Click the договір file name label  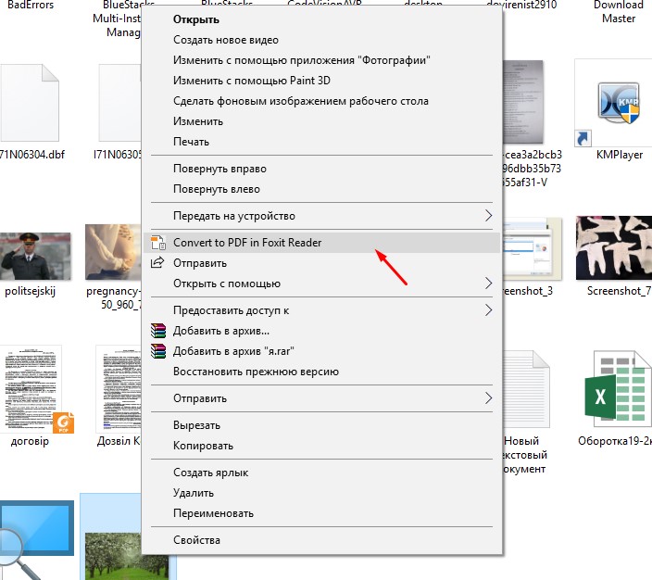(x=30, y=441)
